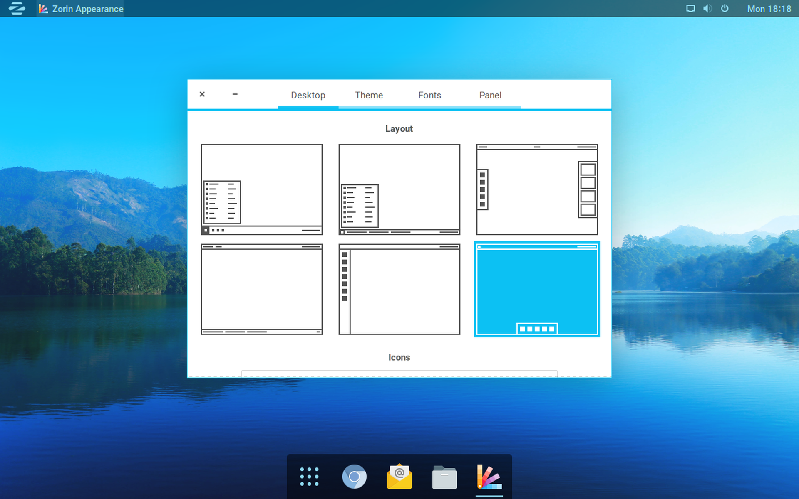Select the layout with top and bottom panels
799x499 pixels.
point(262,289)
